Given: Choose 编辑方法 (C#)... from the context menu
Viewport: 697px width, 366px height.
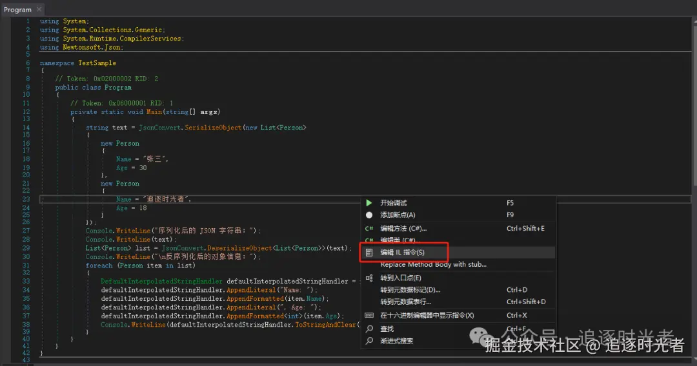Looking at the screenshot, I should click(x=403, y=229).
